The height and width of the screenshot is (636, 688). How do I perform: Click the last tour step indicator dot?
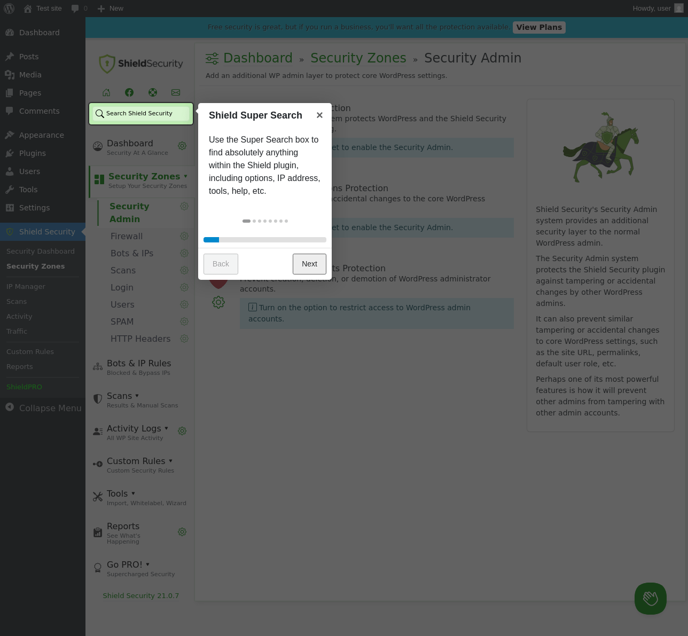pyautogui.click(x=286, y=221)
